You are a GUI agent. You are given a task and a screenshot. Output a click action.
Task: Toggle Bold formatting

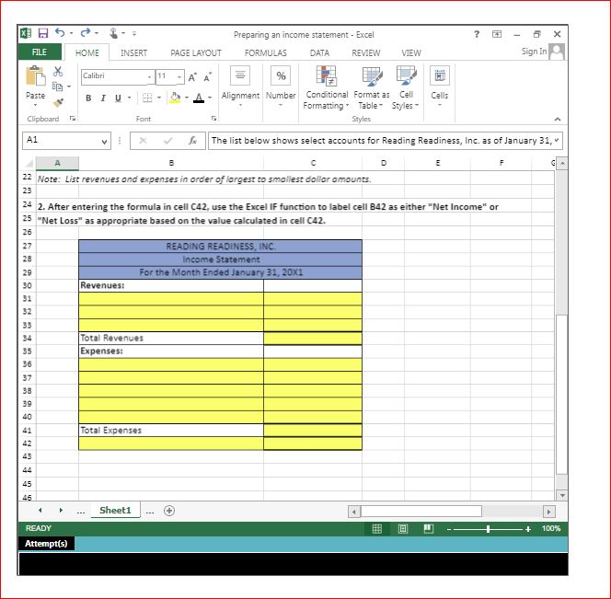(x=88, y=98)
